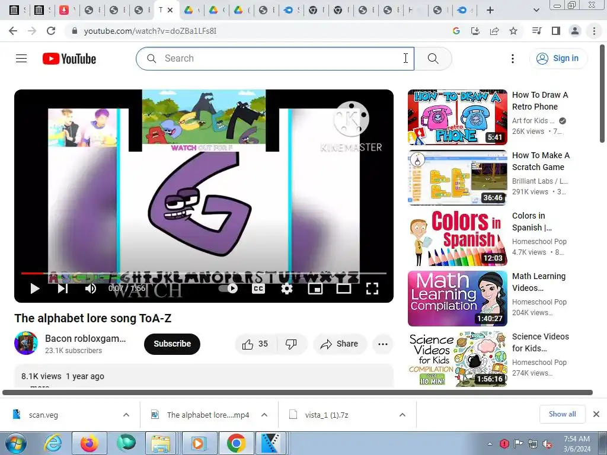Open the muted volume tray icon

click(x=547, y=444)
